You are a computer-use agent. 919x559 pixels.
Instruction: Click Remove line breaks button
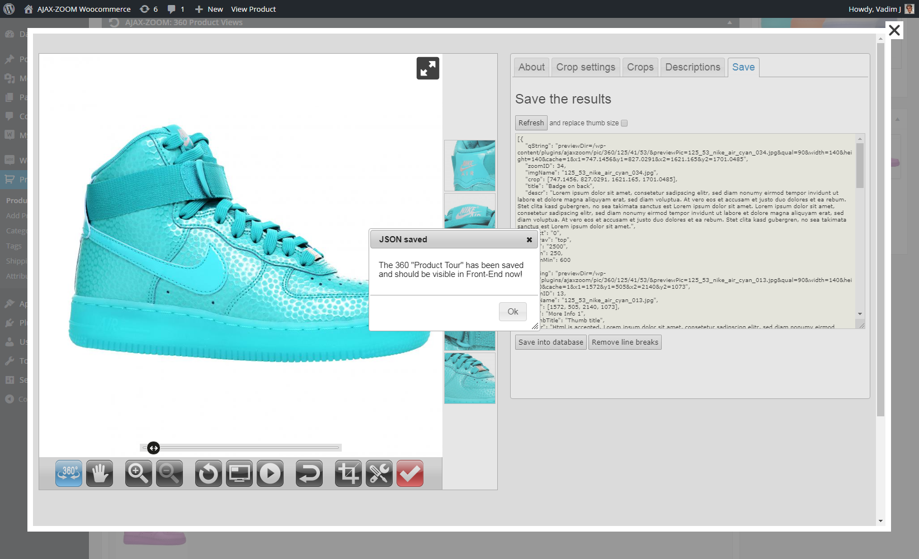(625, 342)
